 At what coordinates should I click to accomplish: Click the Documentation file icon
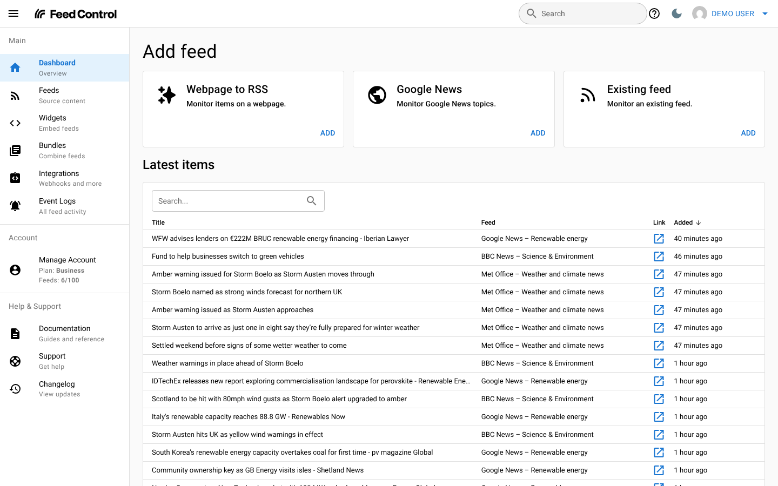click(x=15, y=334)
